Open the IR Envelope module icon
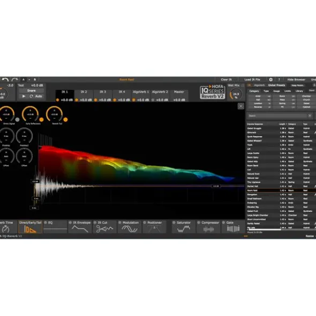The image size is (316, 316). [80, 229]
